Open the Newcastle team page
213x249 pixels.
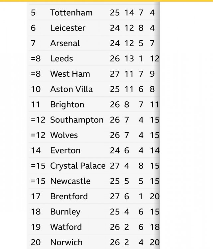pos(70,181)
